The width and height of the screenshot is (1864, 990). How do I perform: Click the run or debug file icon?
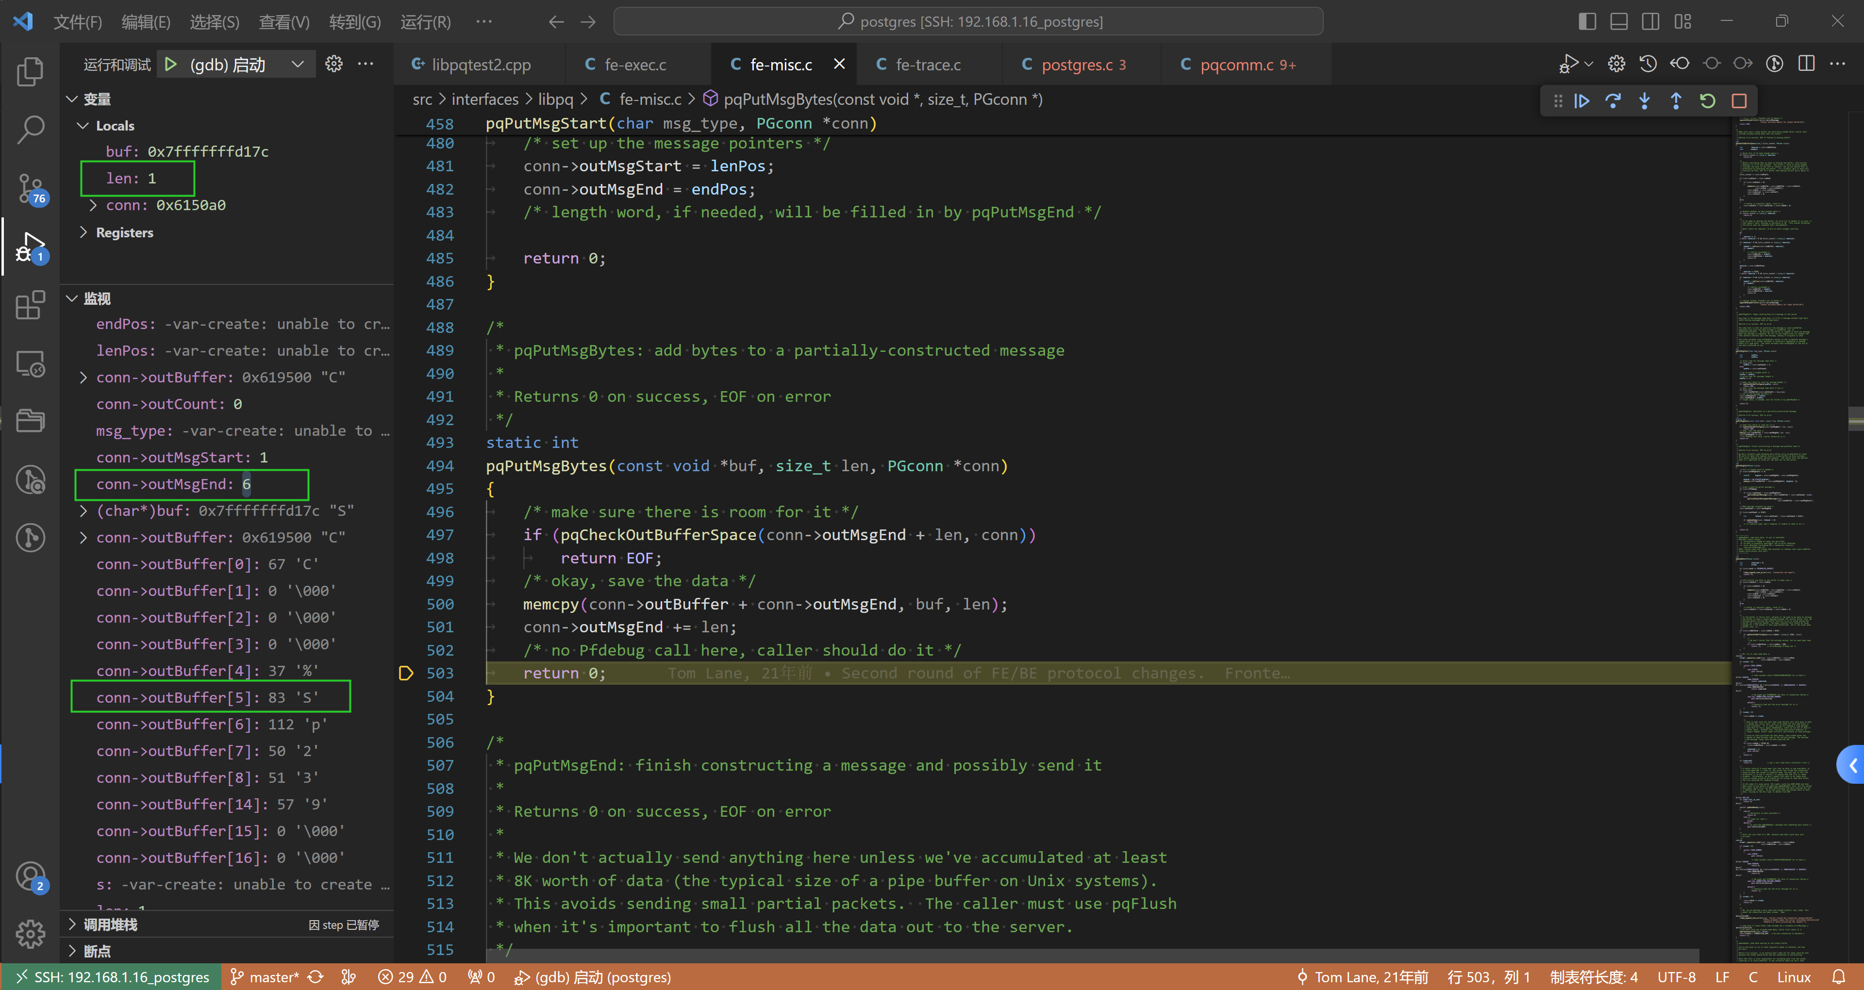pyautogui.click(x=1569, y=64)
